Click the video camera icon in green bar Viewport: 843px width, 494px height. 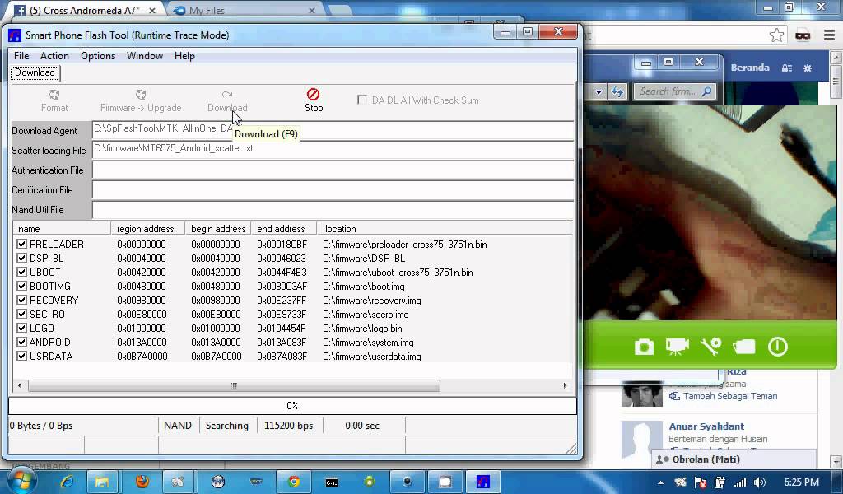pos(677,347)
